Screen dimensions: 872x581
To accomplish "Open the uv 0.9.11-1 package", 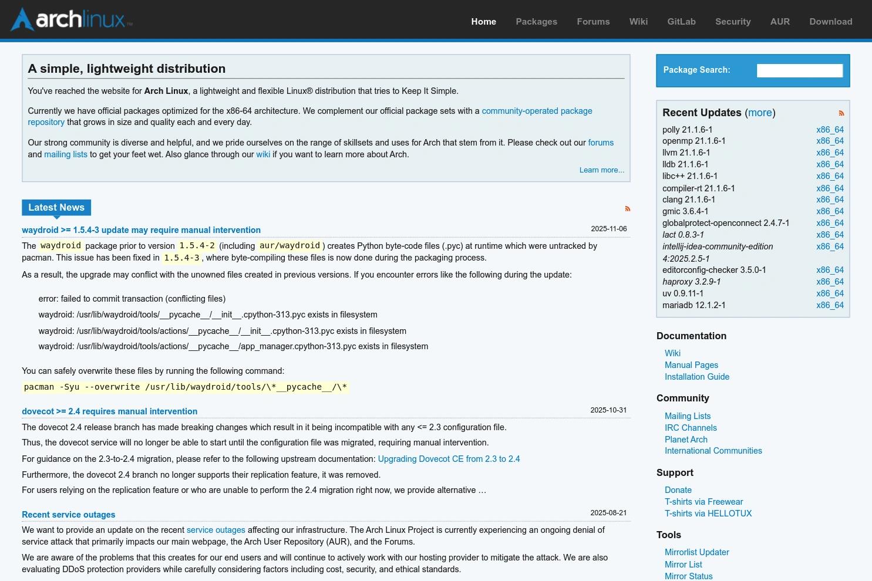I will click(682, 293).
